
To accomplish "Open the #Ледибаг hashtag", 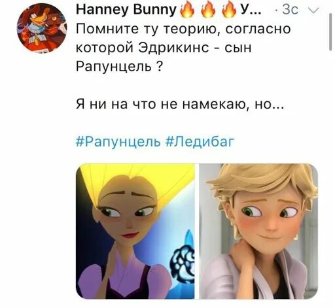I will 200,142.
